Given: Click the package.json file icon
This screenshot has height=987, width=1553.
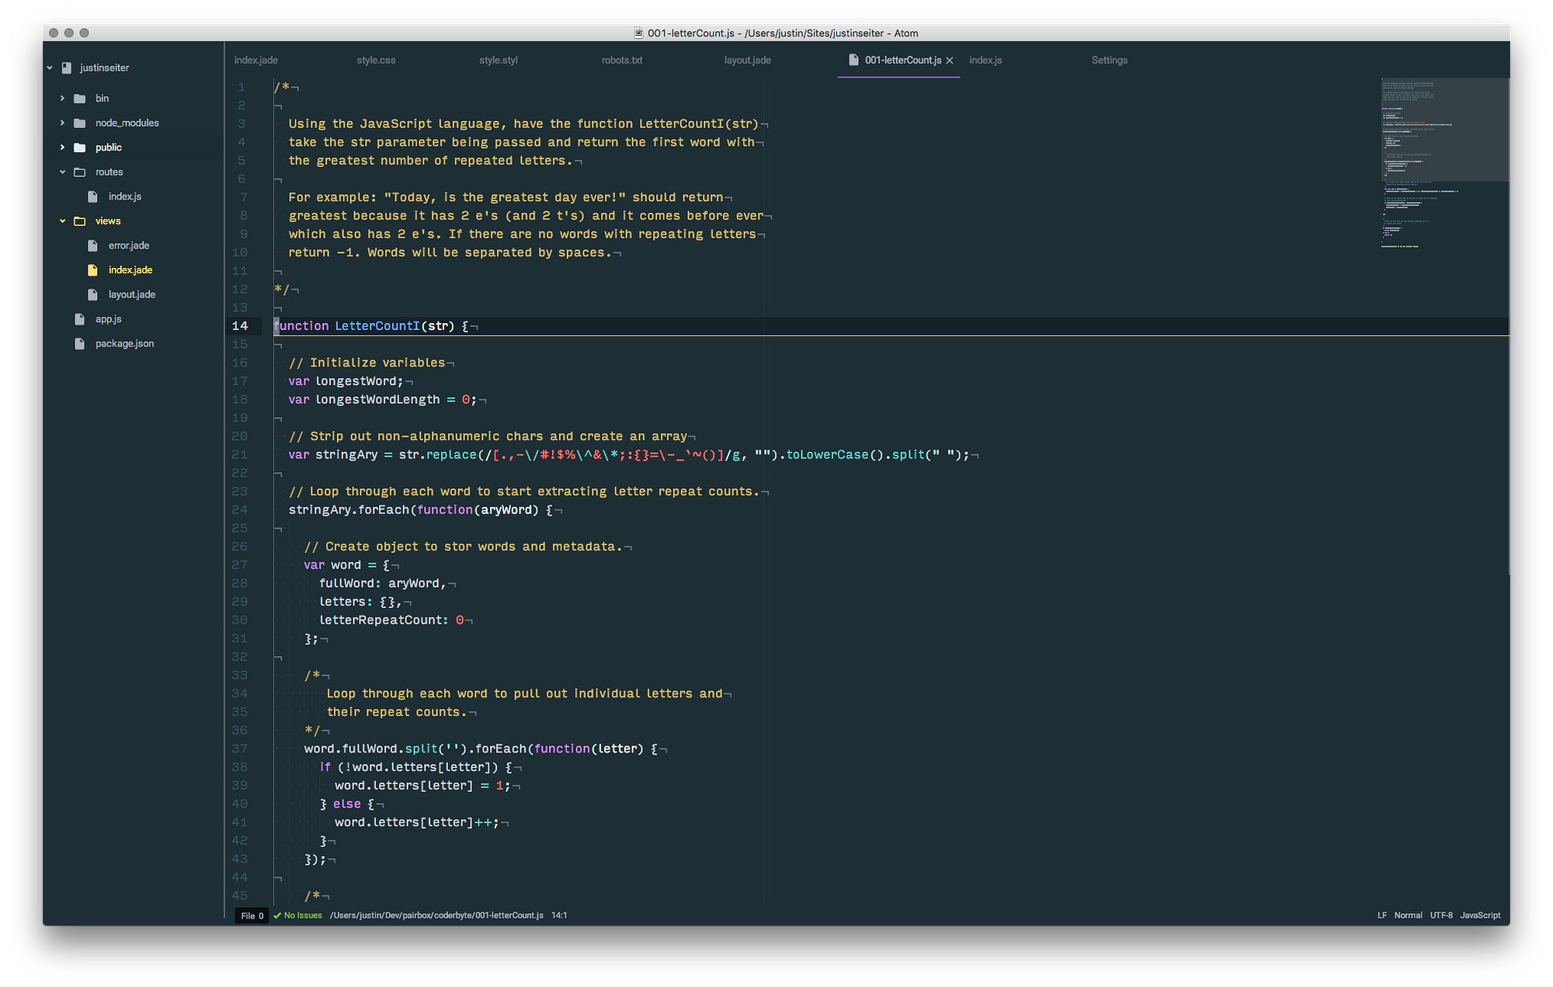Looking at the screenshot, I should coord(79,344).
